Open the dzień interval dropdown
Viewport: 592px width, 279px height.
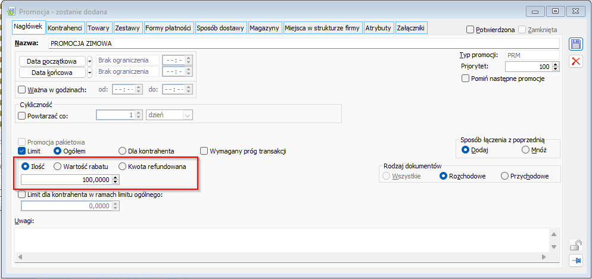188,116
